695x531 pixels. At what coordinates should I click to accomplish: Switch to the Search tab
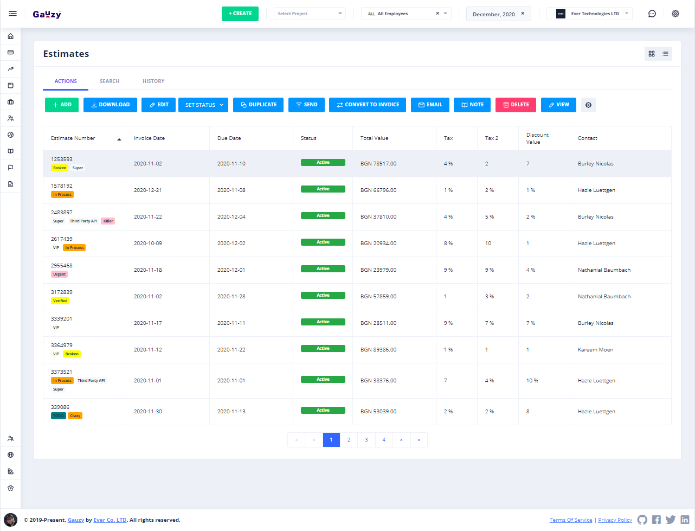point(110,81)
